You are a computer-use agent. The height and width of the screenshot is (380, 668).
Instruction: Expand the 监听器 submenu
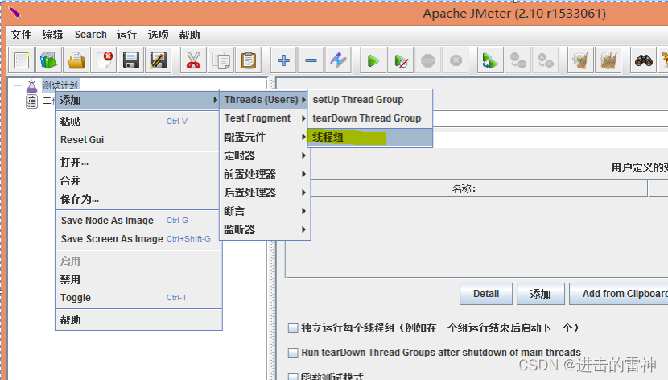265,229
